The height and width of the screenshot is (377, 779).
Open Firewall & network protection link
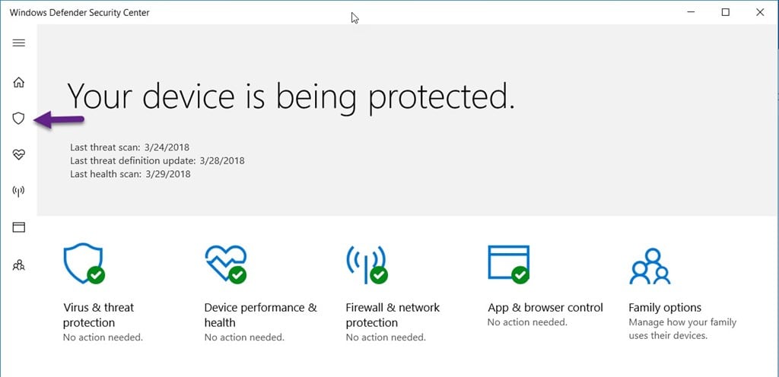click(x=393, y=315)
